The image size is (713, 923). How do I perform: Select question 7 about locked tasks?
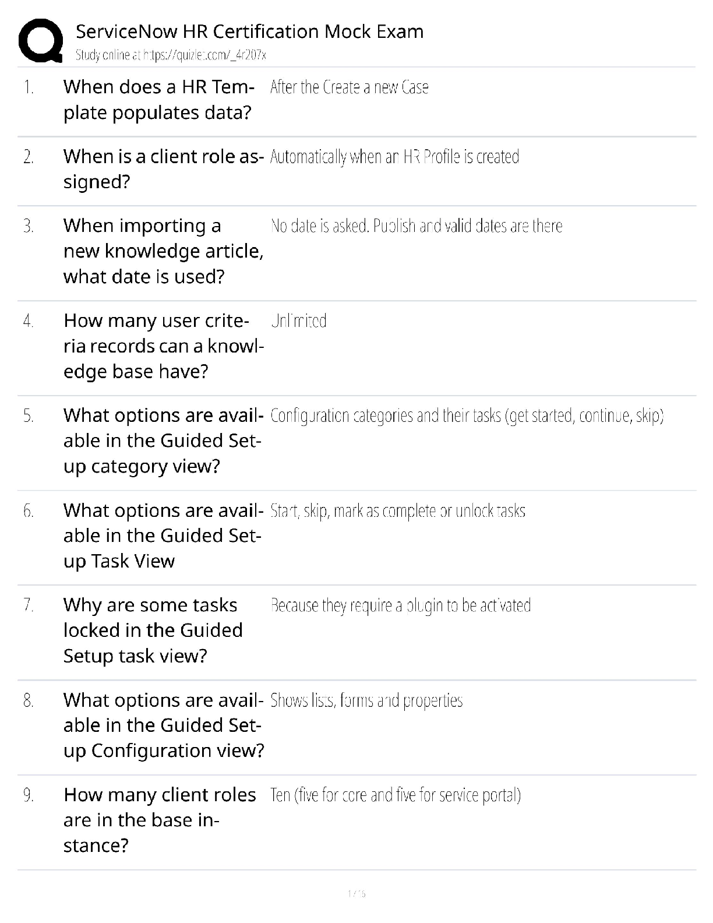(x=153, y=630)
